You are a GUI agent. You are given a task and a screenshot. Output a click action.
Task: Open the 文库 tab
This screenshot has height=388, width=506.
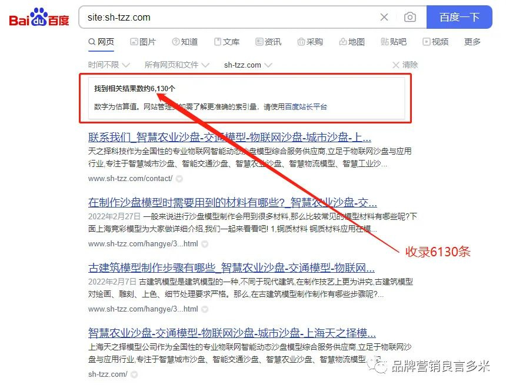click(x=227, y=42)
